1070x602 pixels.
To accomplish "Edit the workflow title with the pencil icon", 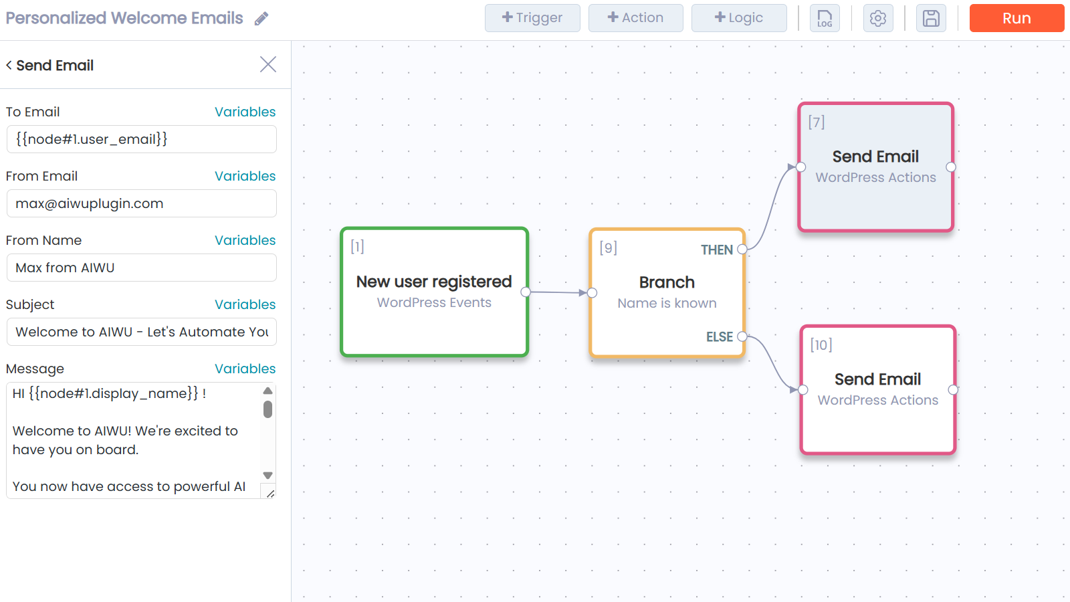I will coord(261,18).
